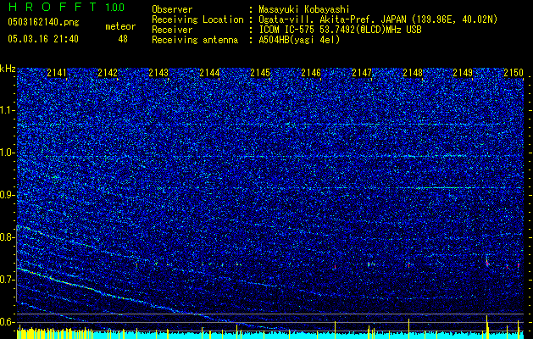Click the date stamp 05.03.16 21:40
This screenshot has width=533, height=339.
[43, 39]
